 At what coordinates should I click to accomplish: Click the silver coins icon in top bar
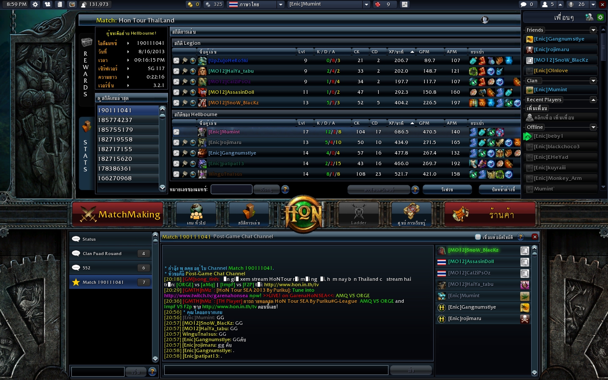pos(208,4)
